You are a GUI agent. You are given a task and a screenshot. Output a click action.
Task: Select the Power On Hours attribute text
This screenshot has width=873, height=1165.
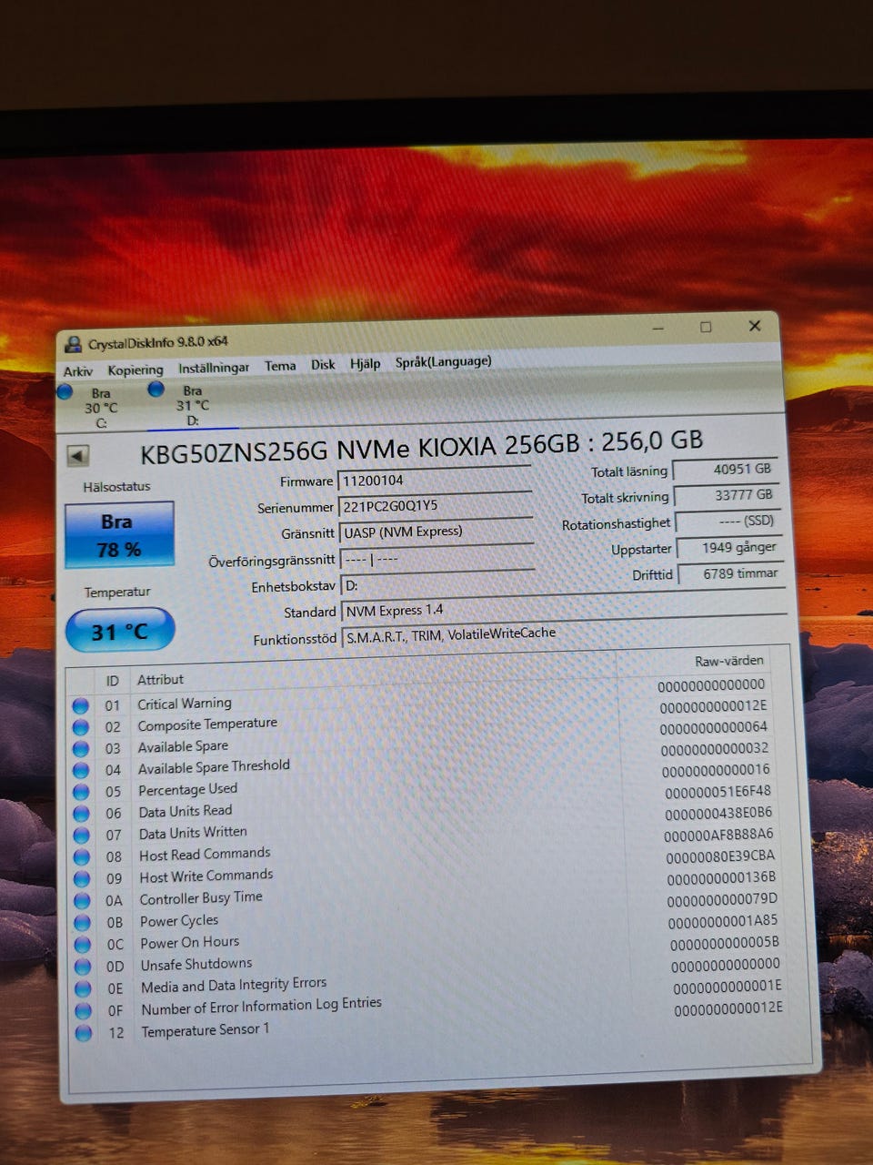tap(190, 942)
